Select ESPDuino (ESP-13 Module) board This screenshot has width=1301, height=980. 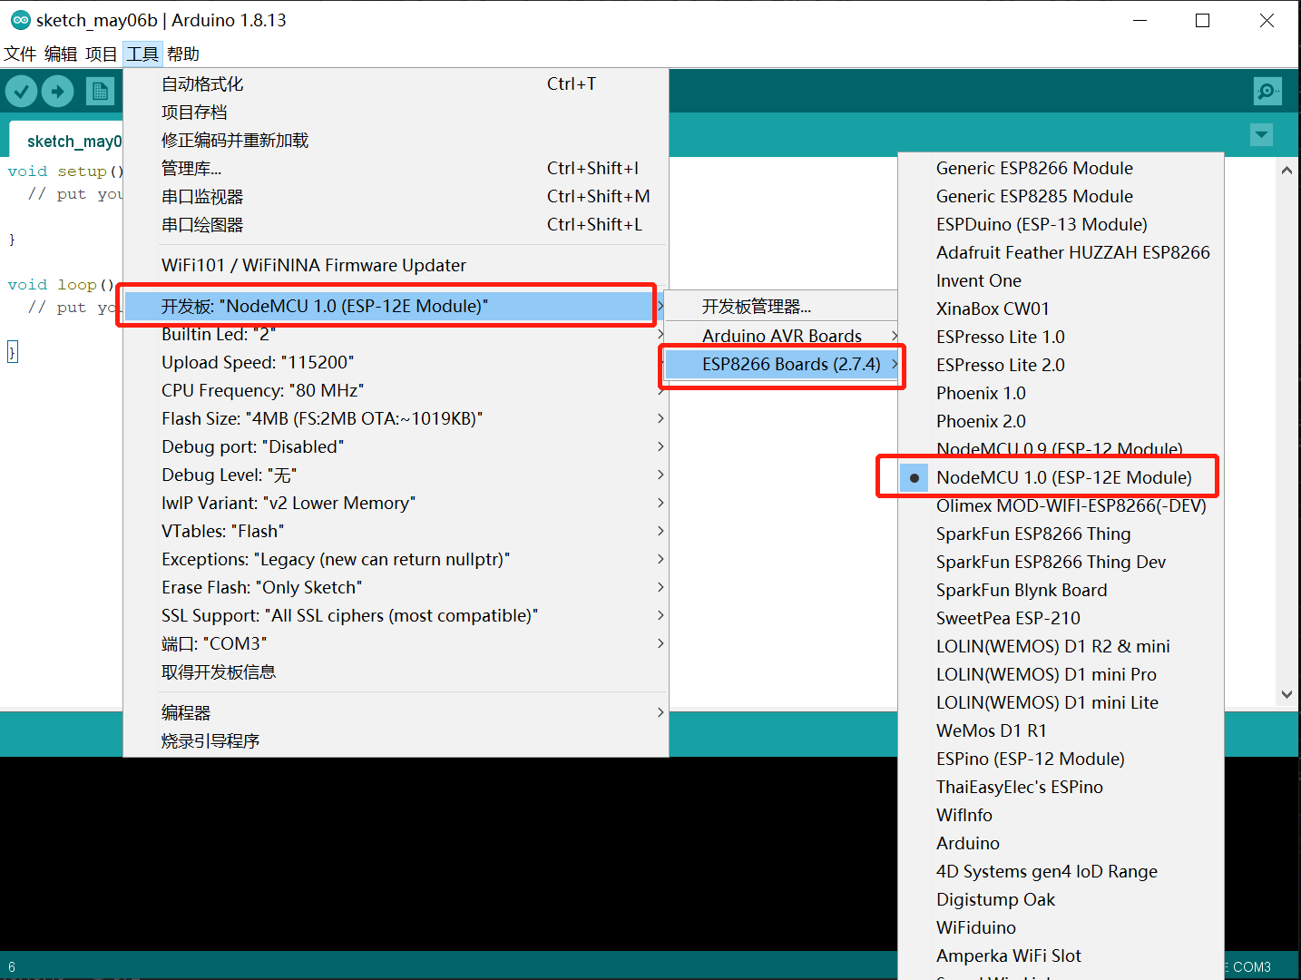click(1061, 225)
